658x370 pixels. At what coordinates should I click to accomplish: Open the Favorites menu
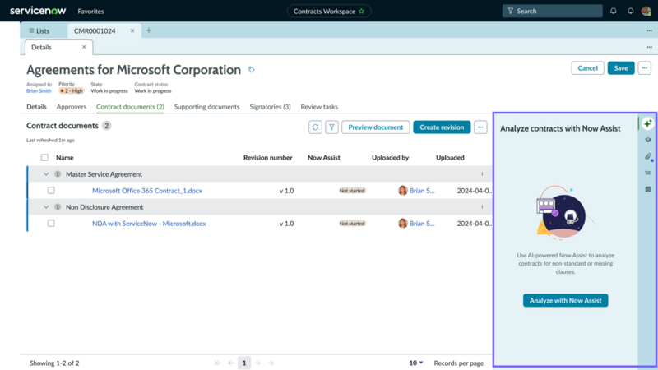(x=90, y=12)
